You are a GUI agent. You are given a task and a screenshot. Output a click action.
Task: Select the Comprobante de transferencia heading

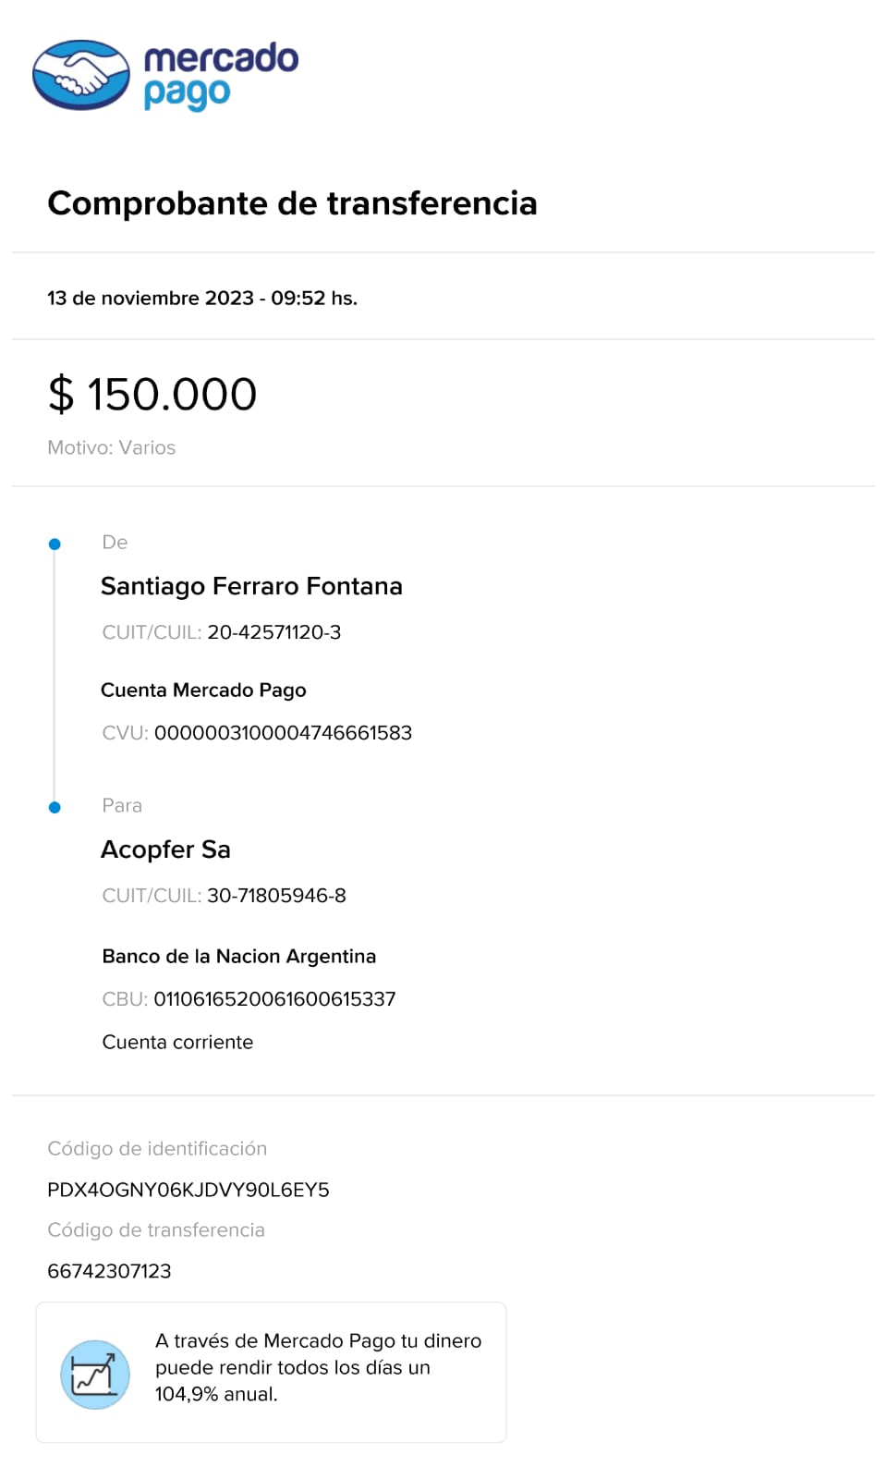pos(292,203)
